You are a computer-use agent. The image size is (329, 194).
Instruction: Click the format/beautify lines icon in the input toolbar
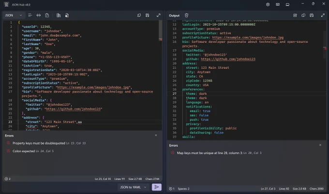30,15
